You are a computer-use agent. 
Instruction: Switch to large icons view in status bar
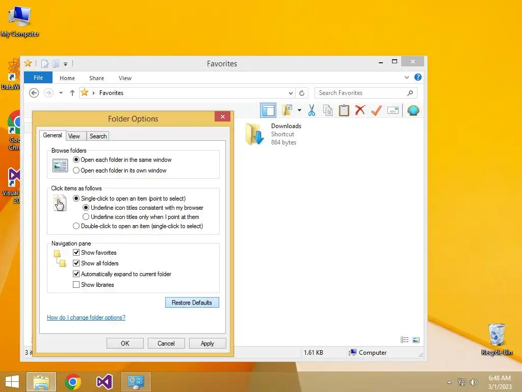[416, 339]
